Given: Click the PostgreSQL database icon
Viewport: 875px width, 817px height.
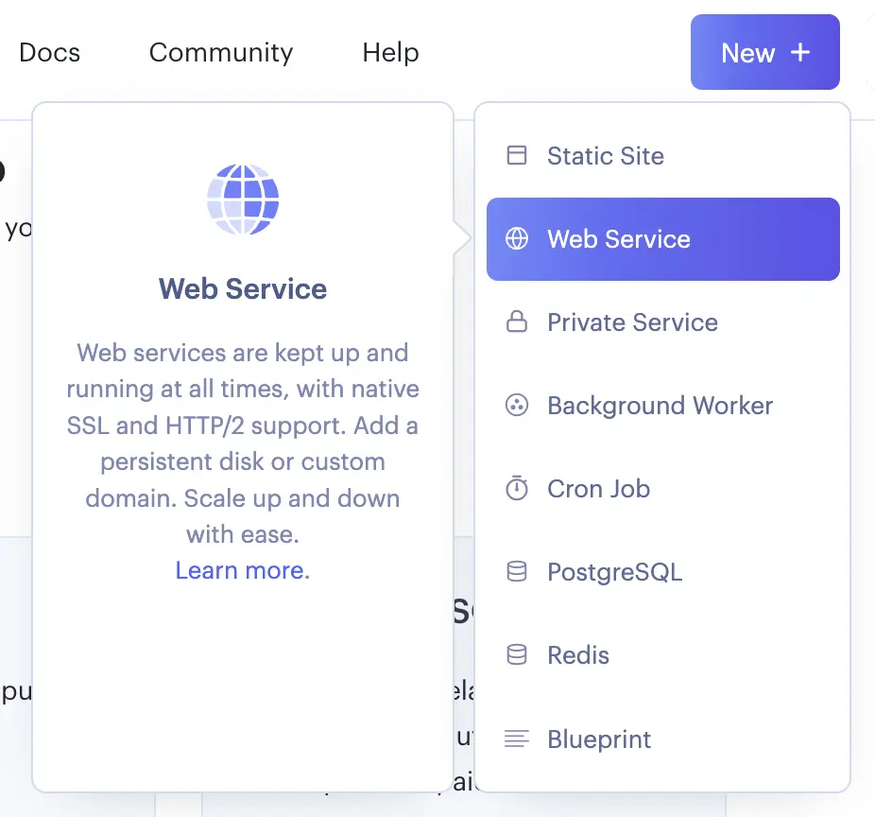Looking at the screenshot, I should (517, 572).
